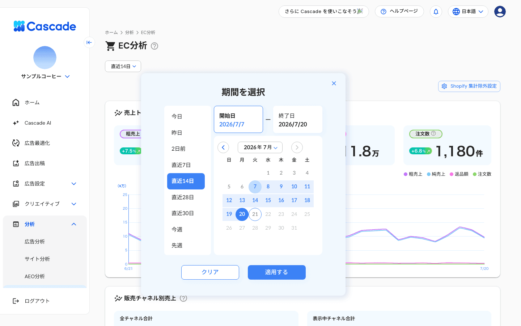This screenshot has height=326, width=521.
Task: Toggle the 粗売上 legend series
Action: click(413, 174)
